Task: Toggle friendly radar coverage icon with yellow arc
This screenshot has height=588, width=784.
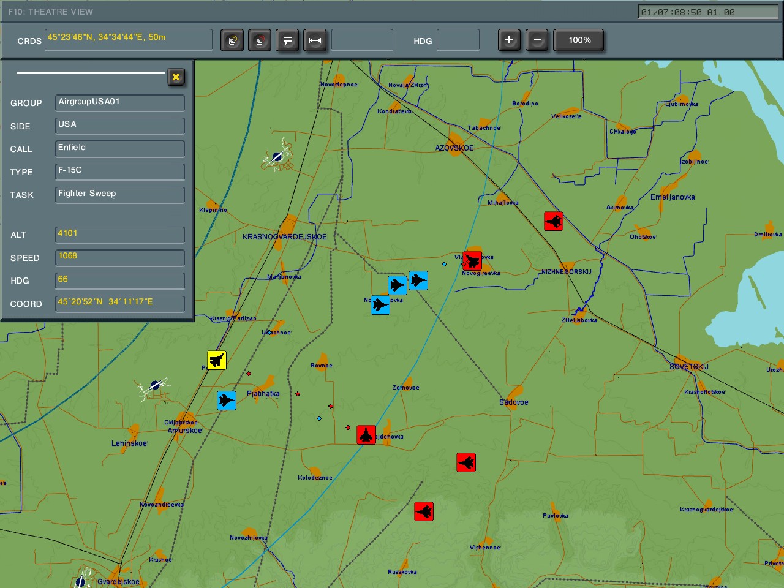Action: (232, 40)
